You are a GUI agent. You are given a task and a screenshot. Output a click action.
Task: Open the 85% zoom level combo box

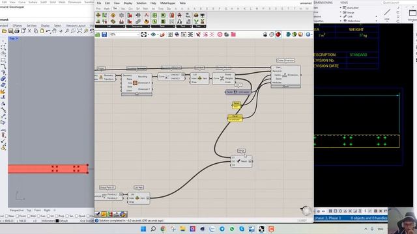click(124, 34)
